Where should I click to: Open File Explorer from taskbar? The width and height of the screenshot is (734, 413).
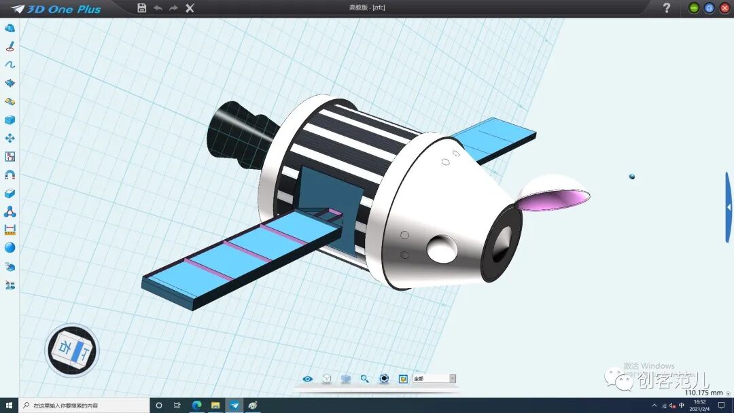215,406
